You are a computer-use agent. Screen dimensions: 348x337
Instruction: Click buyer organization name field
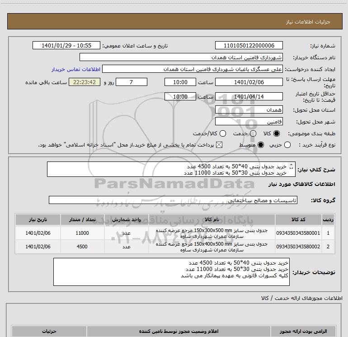click(181, 57)
